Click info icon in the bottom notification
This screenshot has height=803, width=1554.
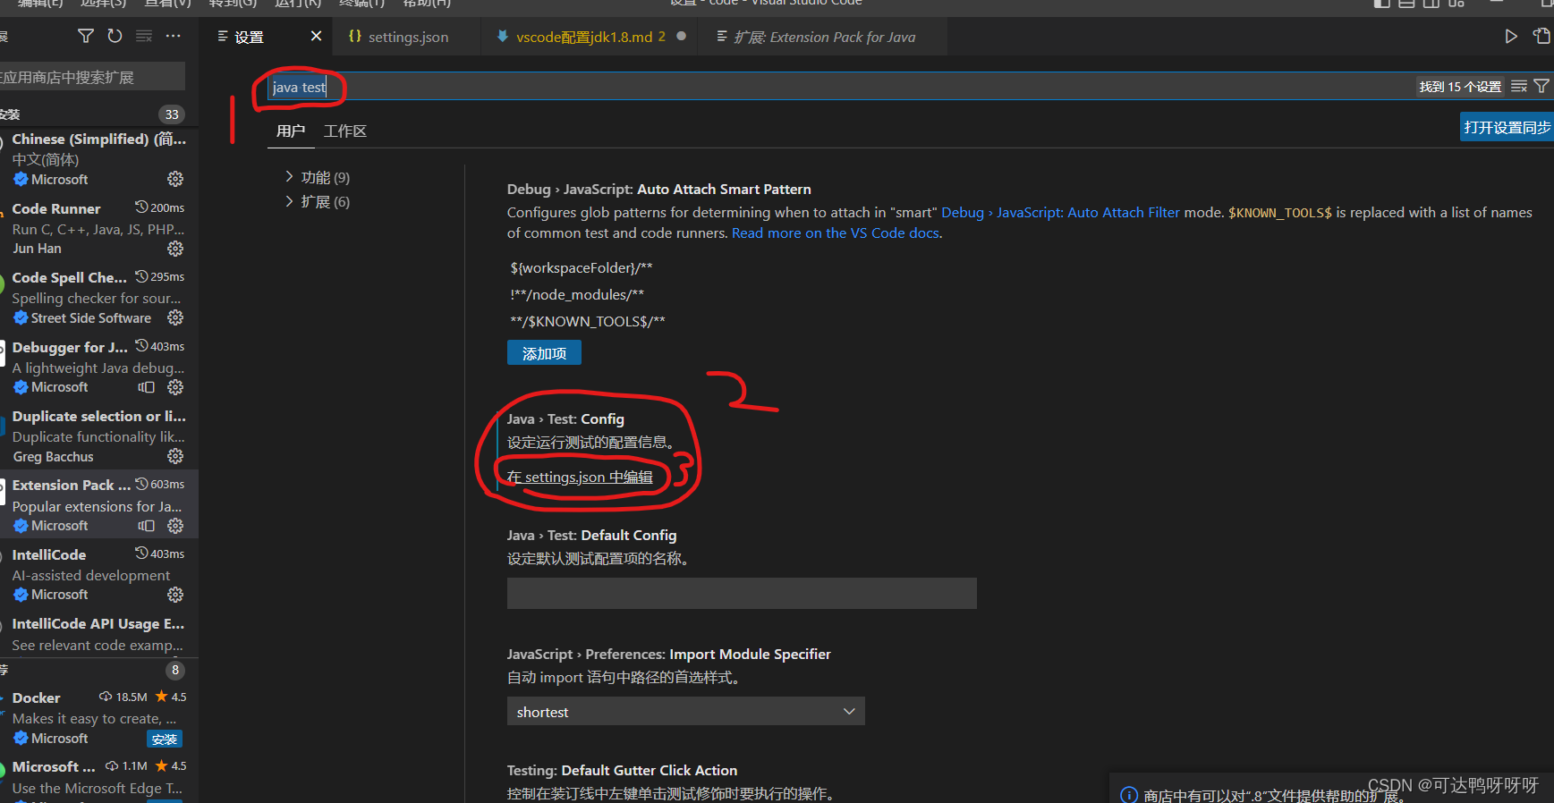[x=1129, y=795]
